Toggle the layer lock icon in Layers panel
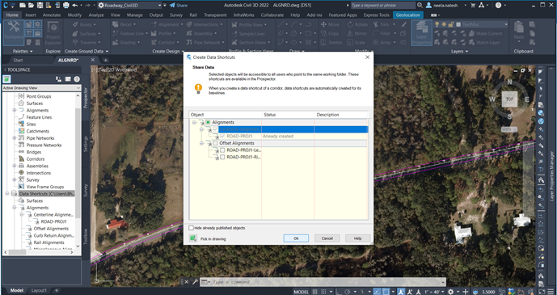 tap(451, 24)
